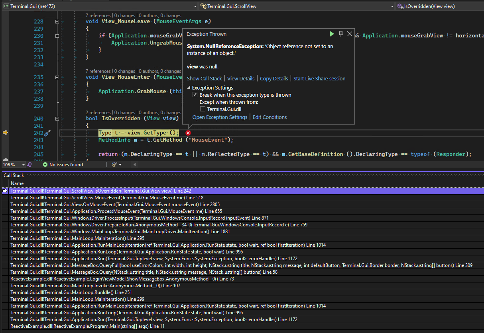Open the Terminal.Gui (net472) project dropdown

click(x=100, y=6)
